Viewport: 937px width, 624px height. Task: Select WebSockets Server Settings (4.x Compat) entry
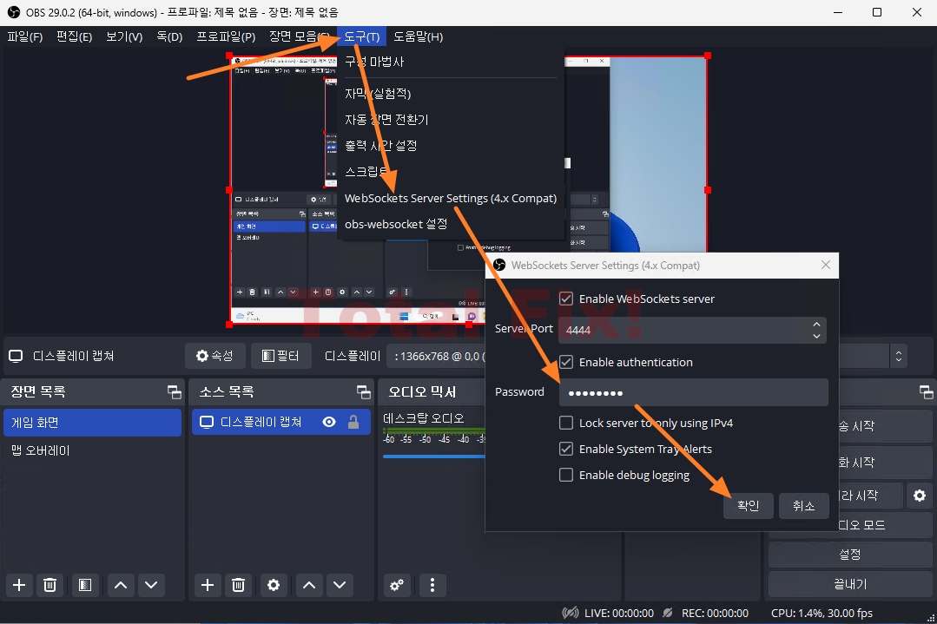click(451, 198)
